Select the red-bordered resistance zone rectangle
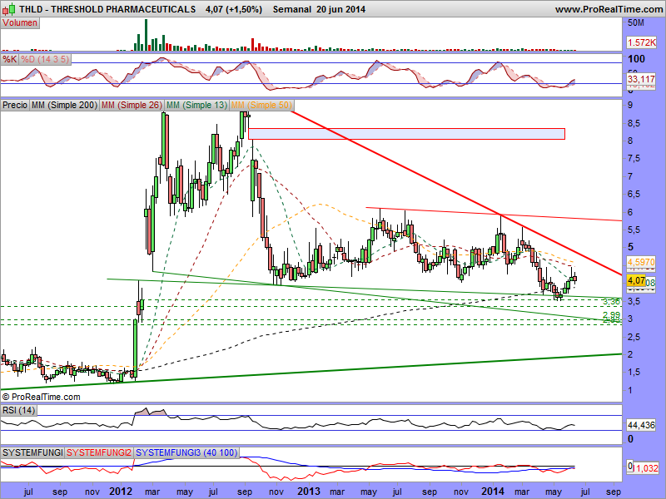This screenshot has width=666, height=499. (406, 134)
